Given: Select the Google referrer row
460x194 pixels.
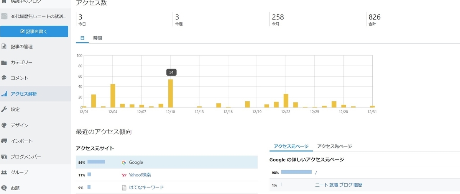Looking at the screenshot, I should (x=167, y=162).
